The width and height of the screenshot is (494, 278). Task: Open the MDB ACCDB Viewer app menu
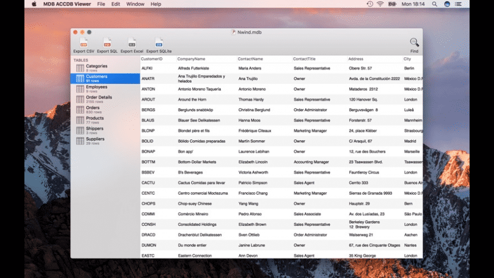[67, 4]
